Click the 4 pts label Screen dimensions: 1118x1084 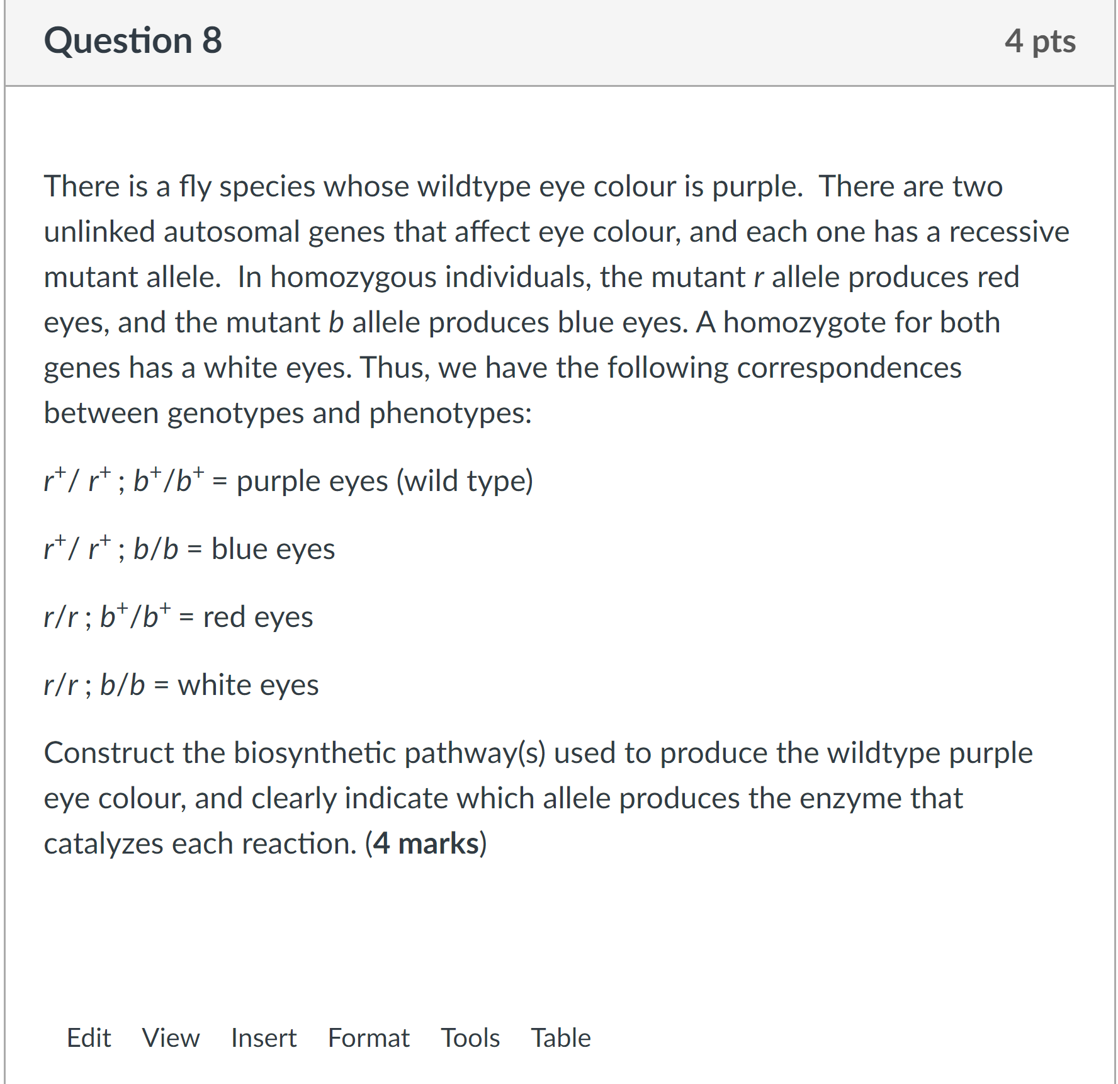(x=1040, y=42)
